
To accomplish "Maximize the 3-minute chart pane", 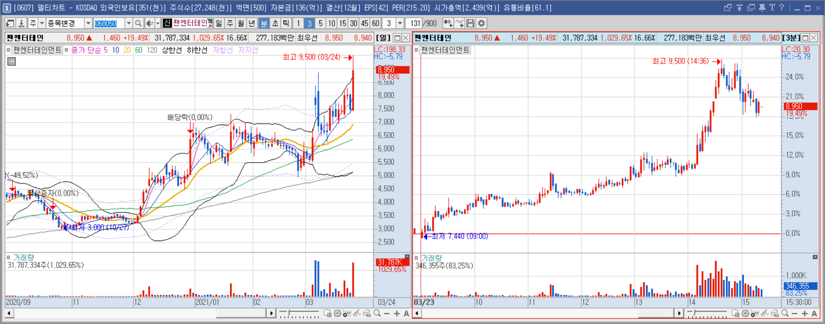I will [805, 38].
